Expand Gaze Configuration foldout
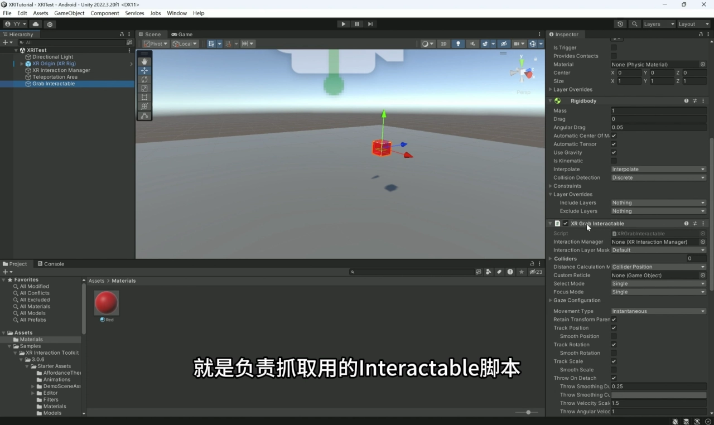 [551, 300]
